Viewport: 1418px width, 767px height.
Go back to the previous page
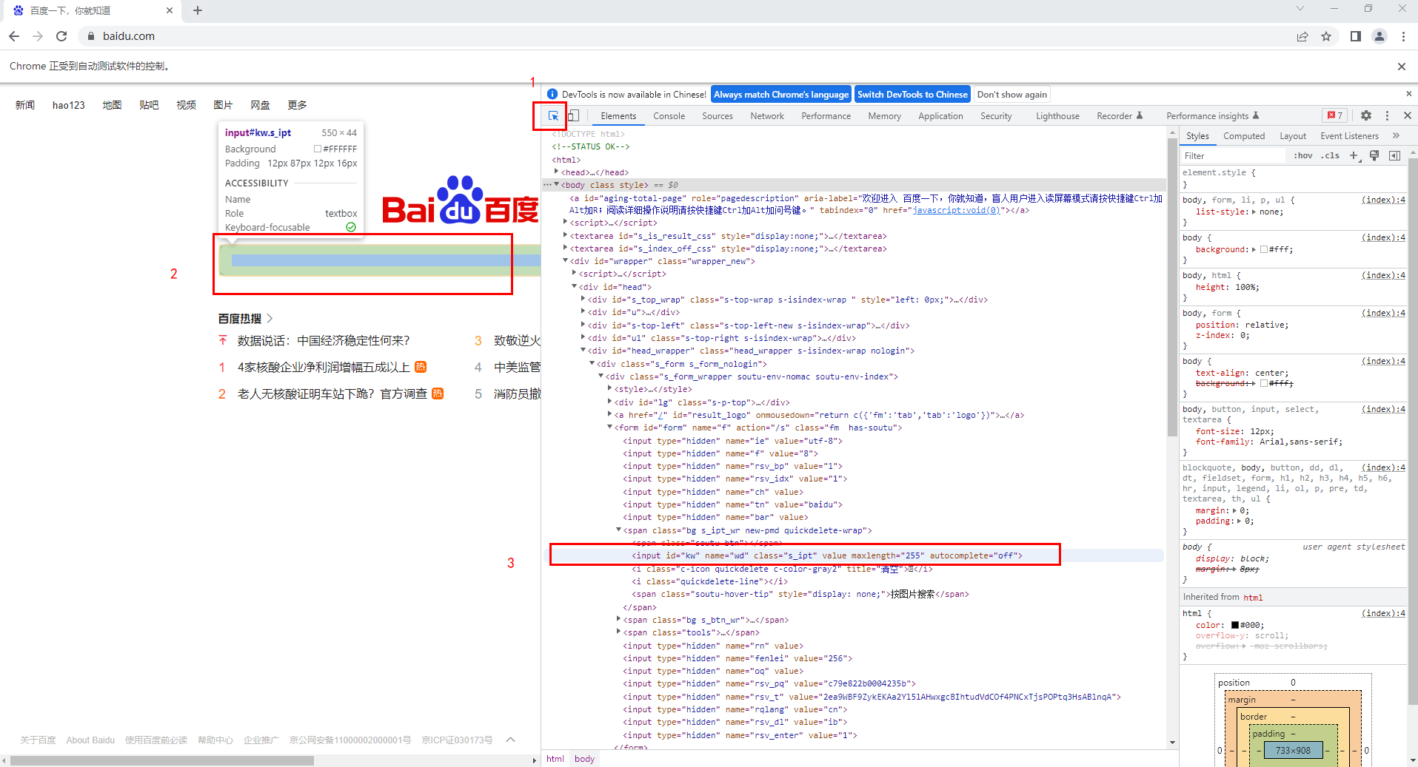(x=14, y=36)
